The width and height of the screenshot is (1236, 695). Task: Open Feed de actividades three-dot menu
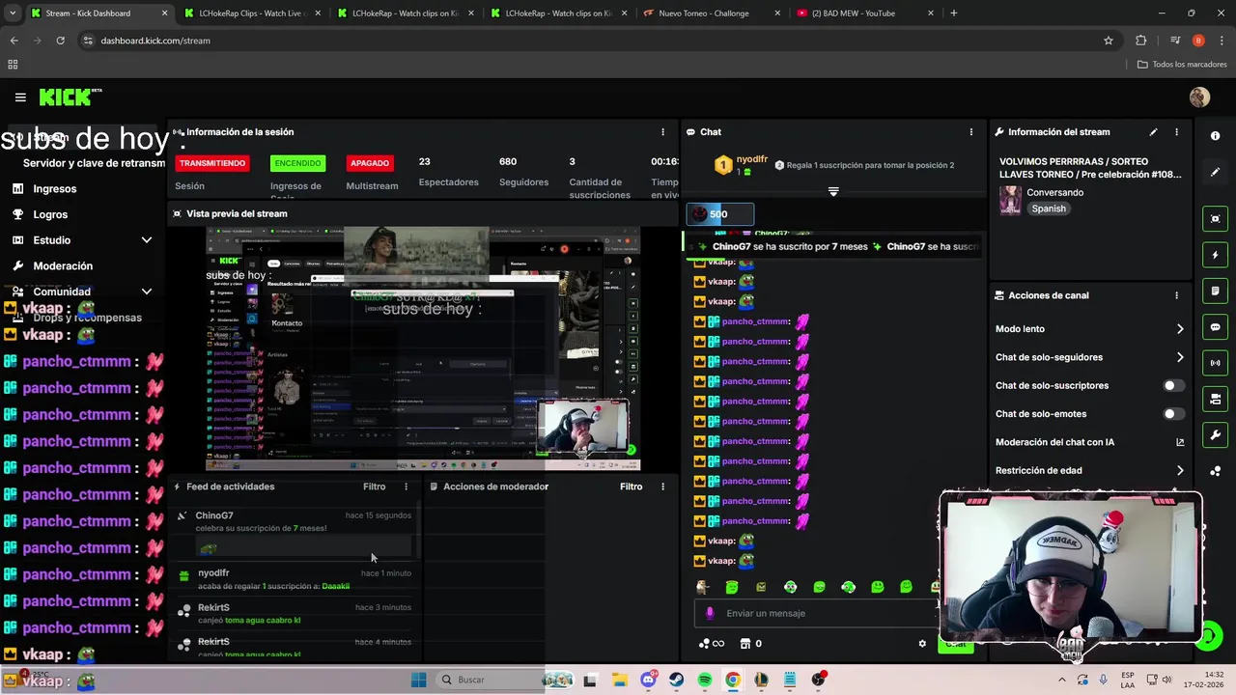406,486
